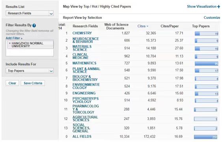Viewport: 222px width, 142px height.
Task: Open the Filter Results By help icon
Action: (34, 26)
